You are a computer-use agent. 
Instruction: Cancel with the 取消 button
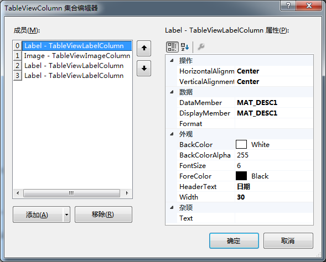tap(288, 240)
